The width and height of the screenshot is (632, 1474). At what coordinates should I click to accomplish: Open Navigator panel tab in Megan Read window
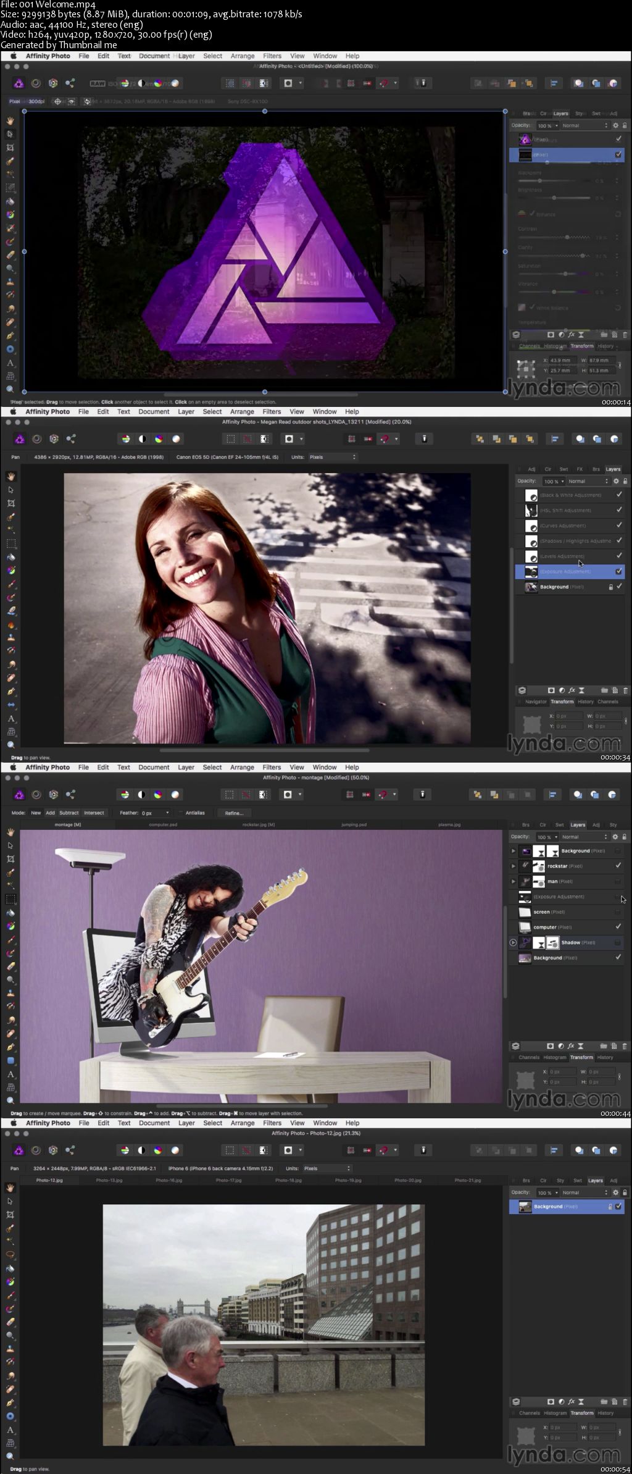536,701
